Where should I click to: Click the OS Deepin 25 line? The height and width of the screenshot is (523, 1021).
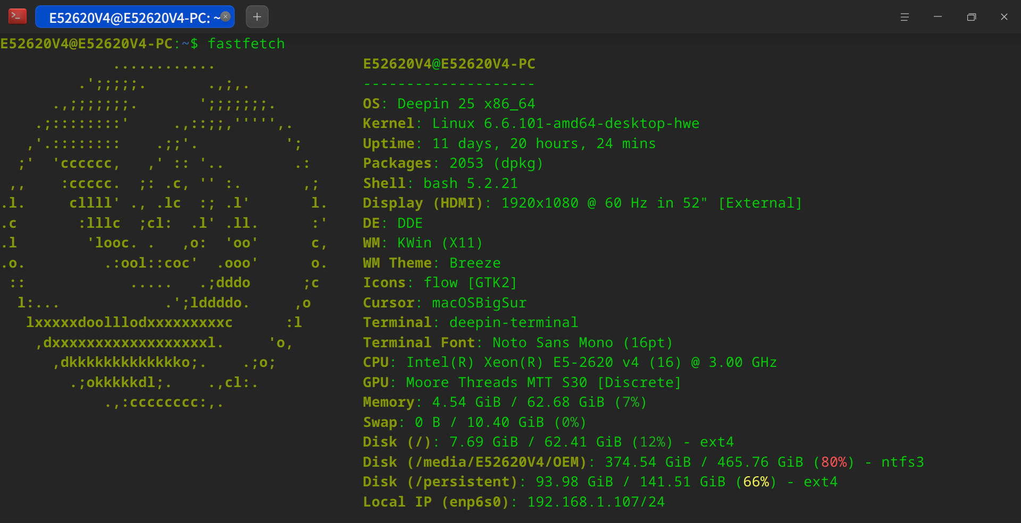[449, 104]
